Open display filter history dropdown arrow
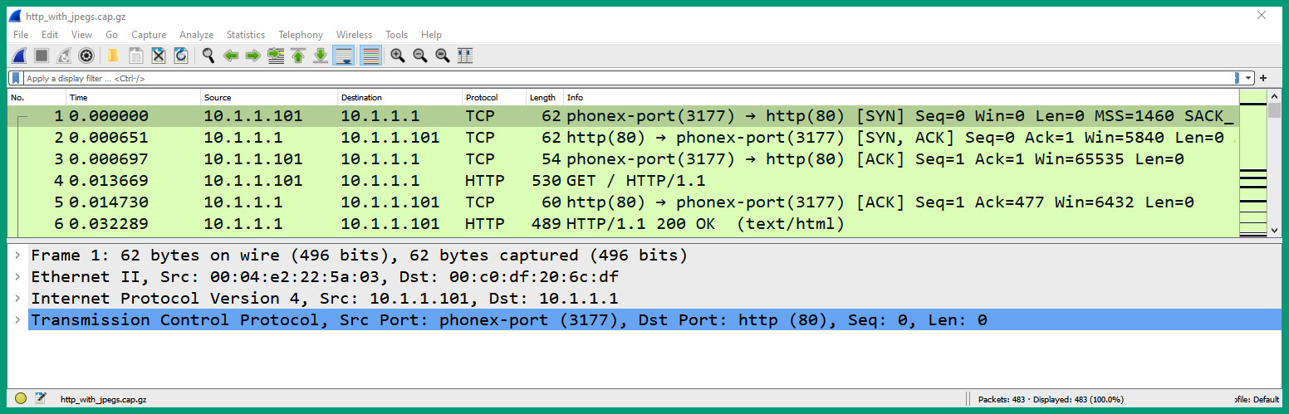Screen dimensions: 1289x414 point(1248,78)
